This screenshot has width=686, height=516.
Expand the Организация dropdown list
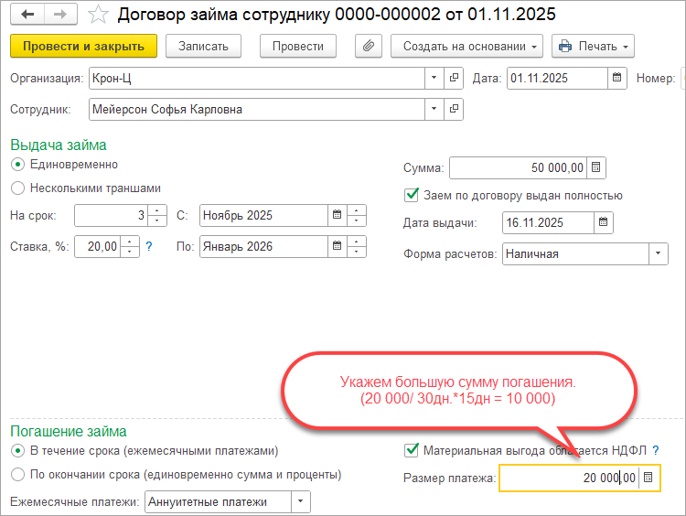(x=434, y=78)
